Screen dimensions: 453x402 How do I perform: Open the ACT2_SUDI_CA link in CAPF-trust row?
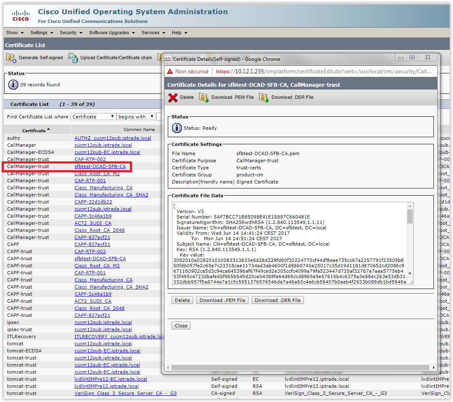coord(93,301)
